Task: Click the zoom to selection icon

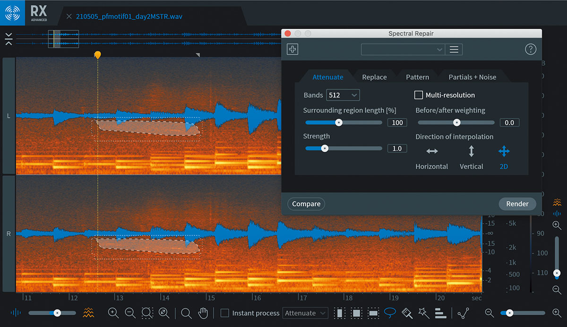Action: [147, 313]
